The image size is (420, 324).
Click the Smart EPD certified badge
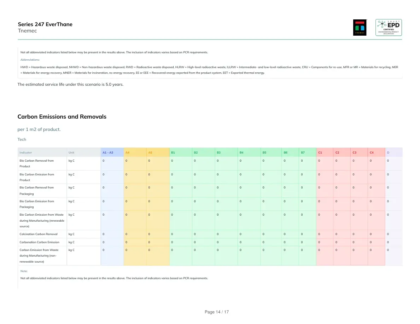[x=389, y=28]
